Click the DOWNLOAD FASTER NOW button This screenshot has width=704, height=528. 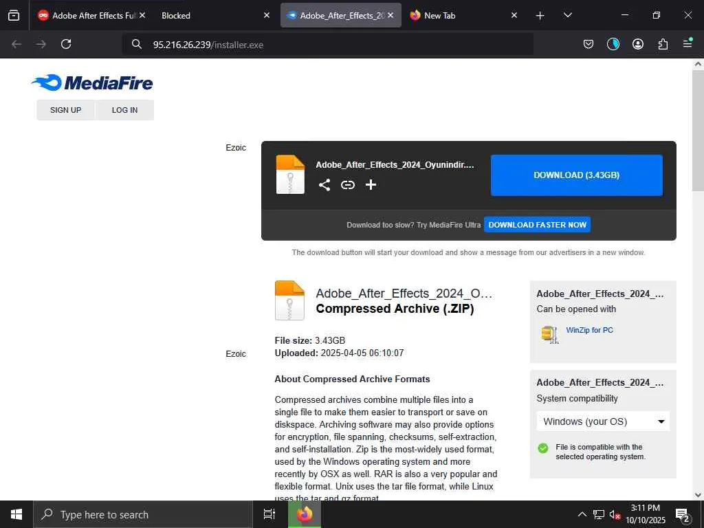[537, 225]
